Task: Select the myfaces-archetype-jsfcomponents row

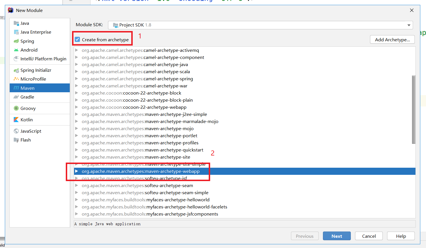Action: [x=245, y=214]
